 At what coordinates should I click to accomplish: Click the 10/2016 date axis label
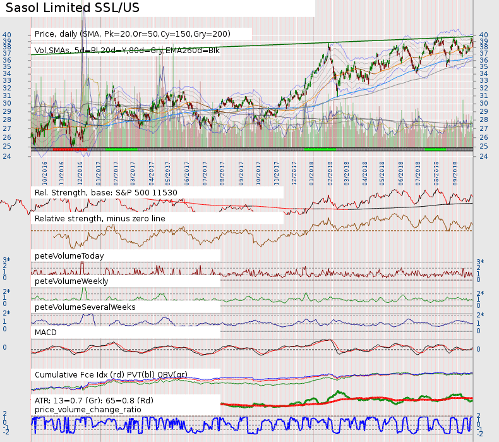pyautogui.click(x=45, y=173)
